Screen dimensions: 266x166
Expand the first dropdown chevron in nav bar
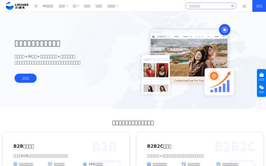tap(67, 6)
